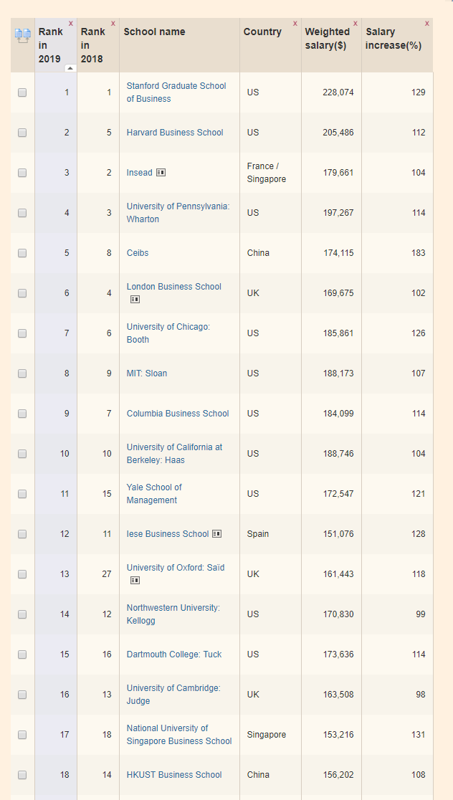Open University of Chicago: Booth link
Viewport: 453px width, 800px height.
coord(168,333)
